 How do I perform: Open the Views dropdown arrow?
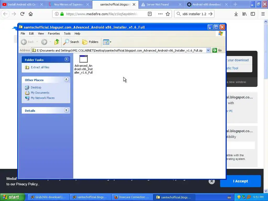(x=111, y=42)
